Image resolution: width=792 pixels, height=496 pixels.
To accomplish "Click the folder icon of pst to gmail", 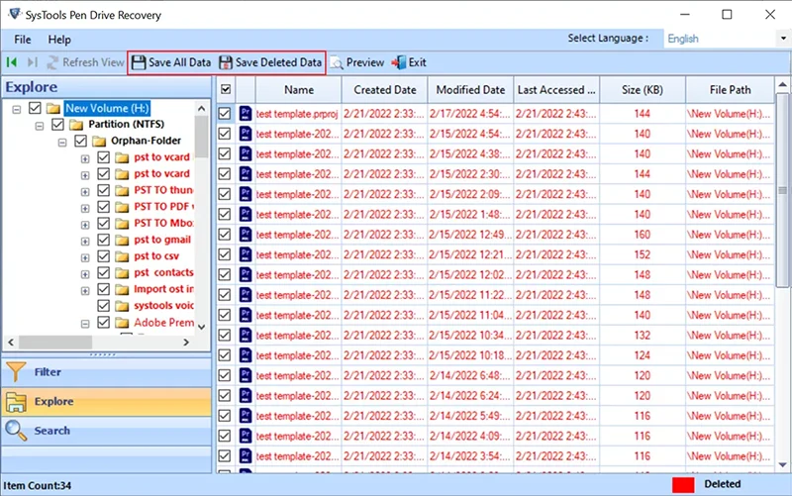I will pyautogui.click(x=122, y=240).
